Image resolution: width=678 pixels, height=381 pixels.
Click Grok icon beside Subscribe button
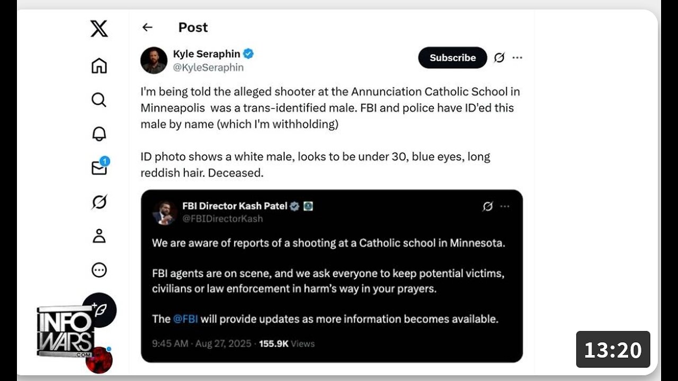[499, 58]
